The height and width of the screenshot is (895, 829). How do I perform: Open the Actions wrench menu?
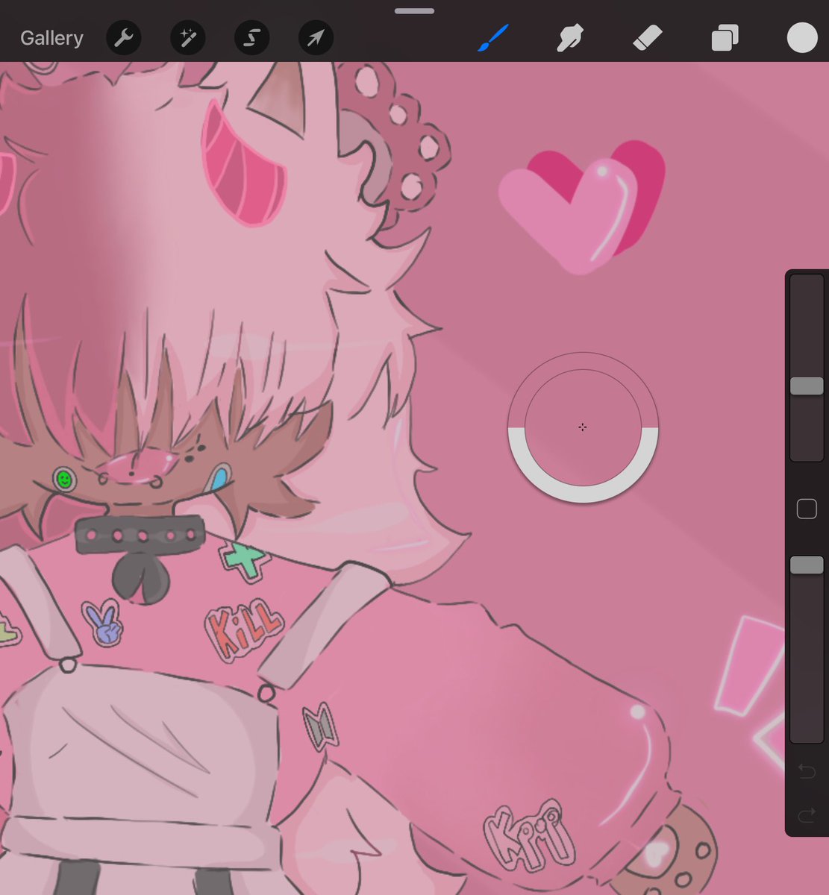point(124,38)
